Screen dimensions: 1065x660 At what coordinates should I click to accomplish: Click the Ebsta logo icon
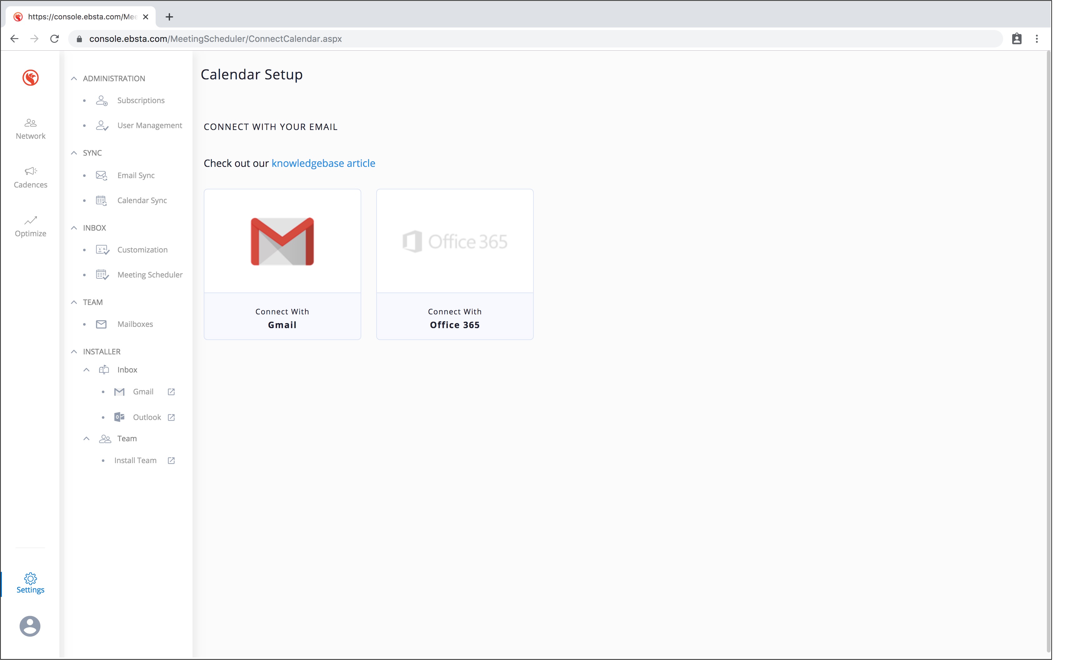30,78
